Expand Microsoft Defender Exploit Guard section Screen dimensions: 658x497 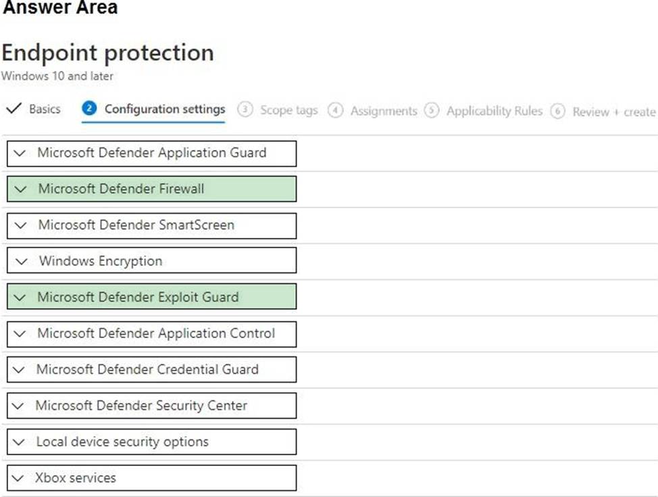point(151,297)
